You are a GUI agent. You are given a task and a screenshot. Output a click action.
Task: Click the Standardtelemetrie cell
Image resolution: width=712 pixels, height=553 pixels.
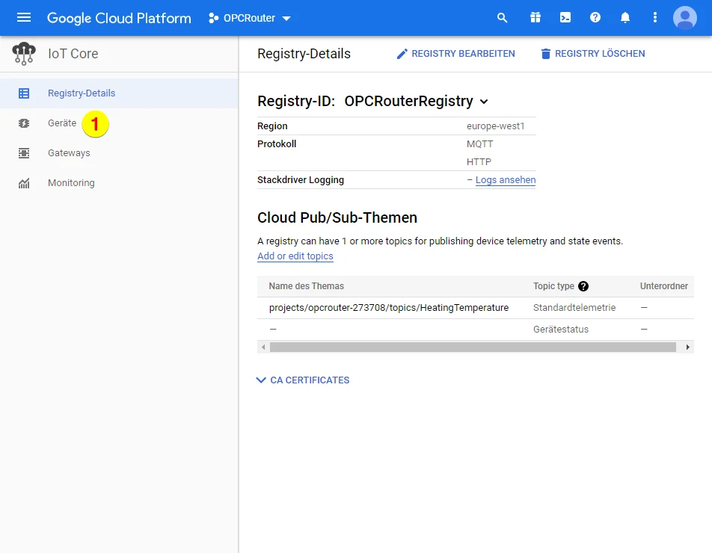pyautogui.click(x=574, y=308)
